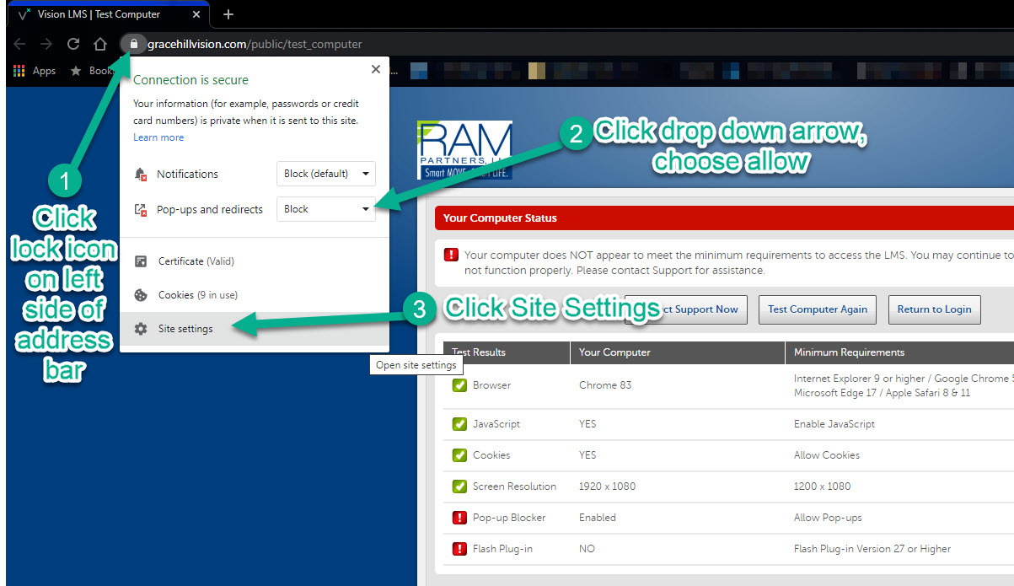This screenshot has width=1014, height=586.
Task: Click red alert icon beside Pop-up Blocker
Action: pyautogui.click(x=459, y=518)
